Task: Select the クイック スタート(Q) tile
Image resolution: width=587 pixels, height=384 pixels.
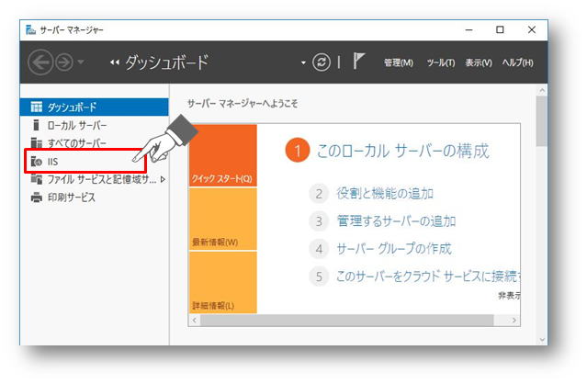Action: coord(223,155)
